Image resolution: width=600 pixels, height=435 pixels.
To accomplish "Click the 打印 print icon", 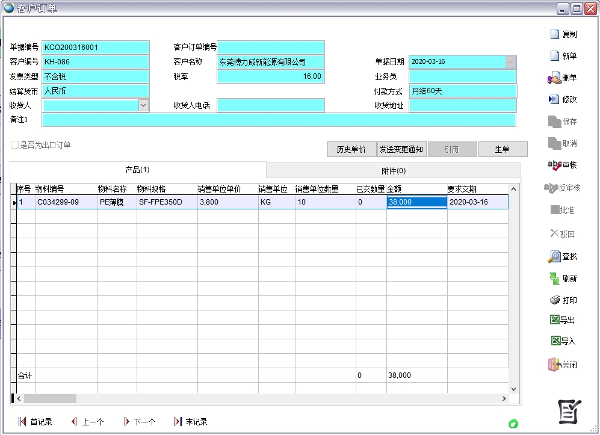I will point(562,300).
